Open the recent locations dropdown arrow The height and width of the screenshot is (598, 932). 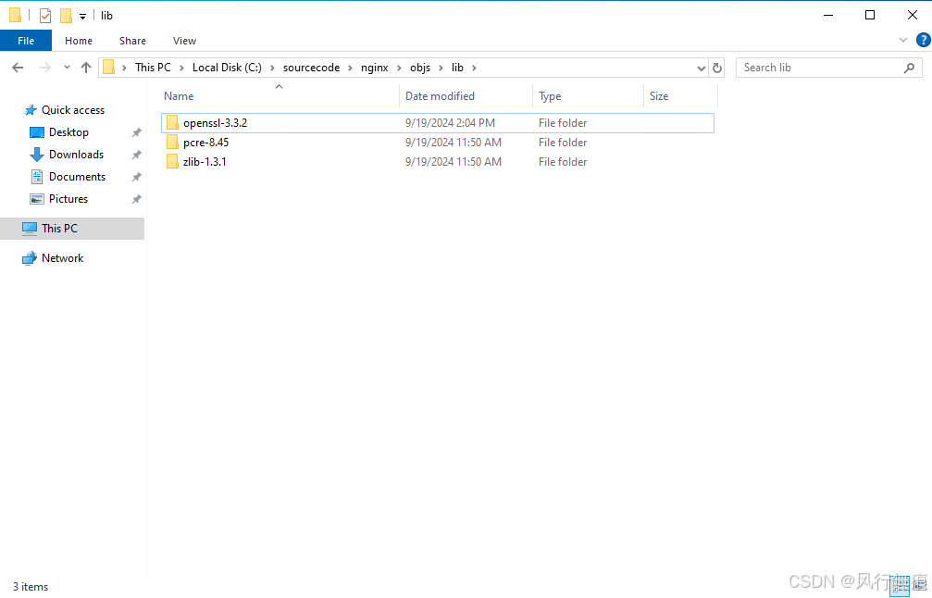pyautogui.click(x=67, y=68)
